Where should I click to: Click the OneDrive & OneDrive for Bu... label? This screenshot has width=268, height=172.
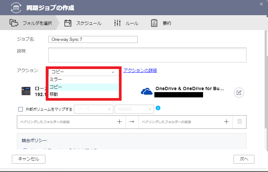click(189, 88)
